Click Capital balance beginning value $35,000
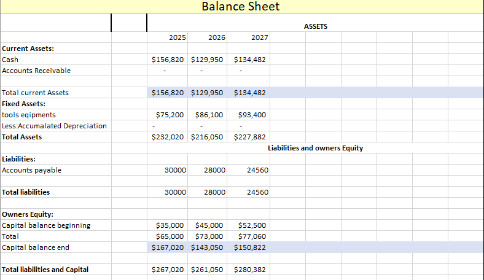 coord(171,225)
